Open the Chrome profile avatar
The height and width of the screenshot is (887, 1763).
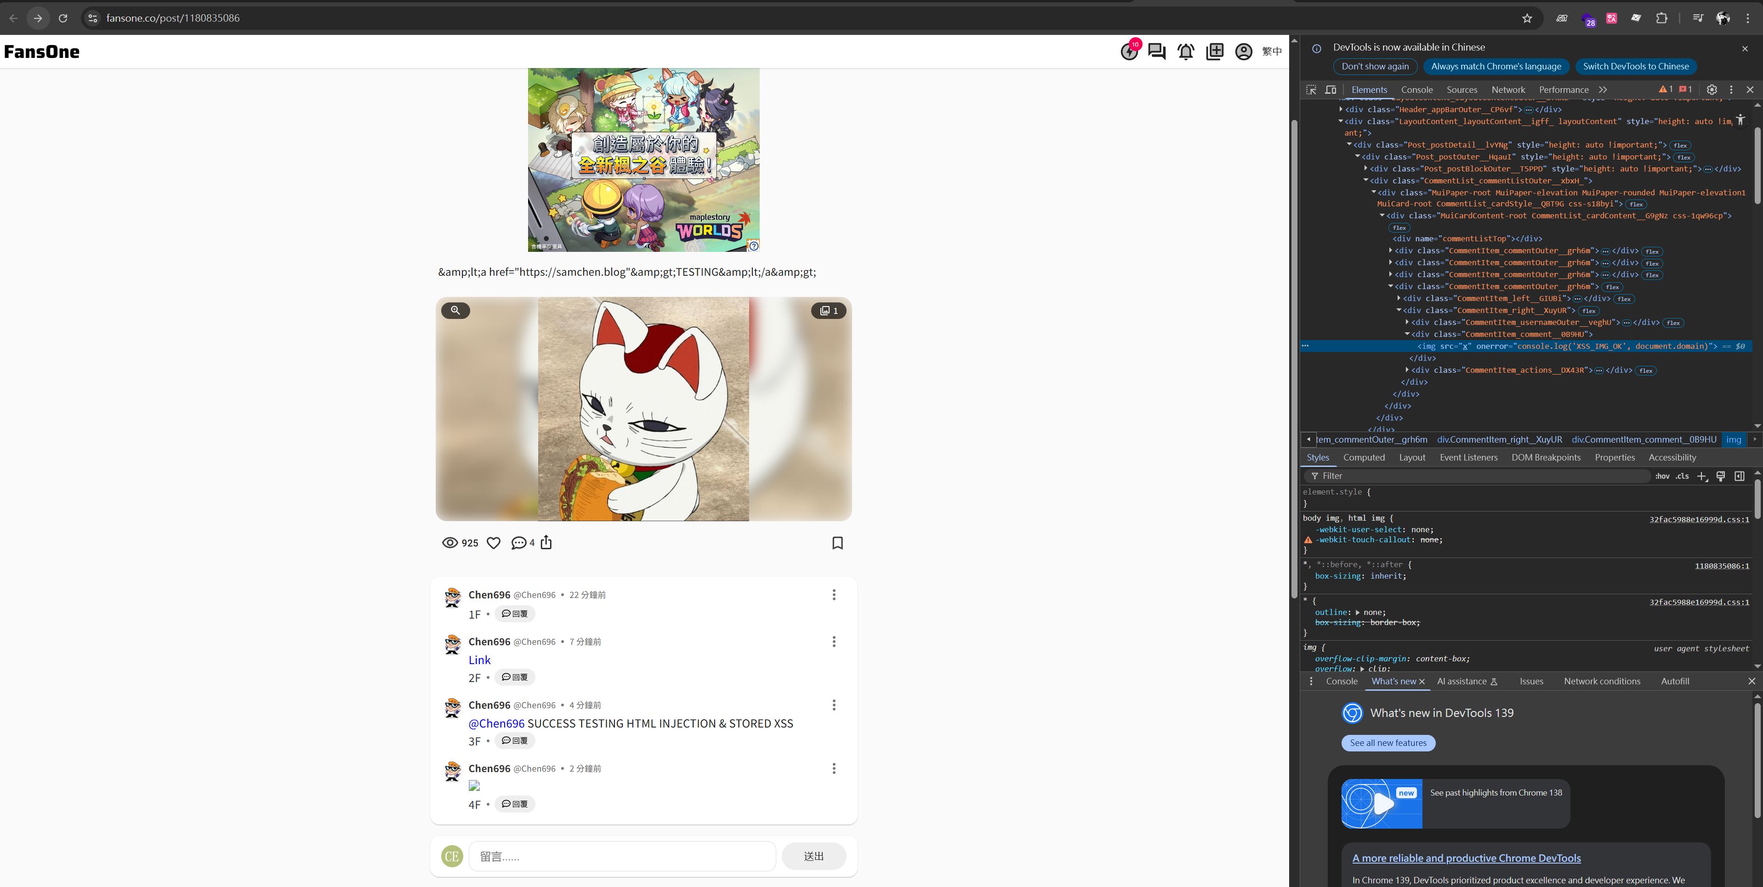1723,18
